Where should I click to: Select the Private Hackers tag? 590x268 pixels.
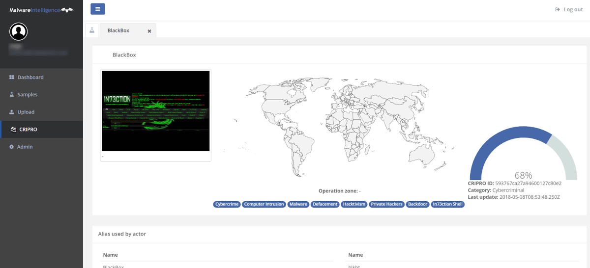click(386, 204)
